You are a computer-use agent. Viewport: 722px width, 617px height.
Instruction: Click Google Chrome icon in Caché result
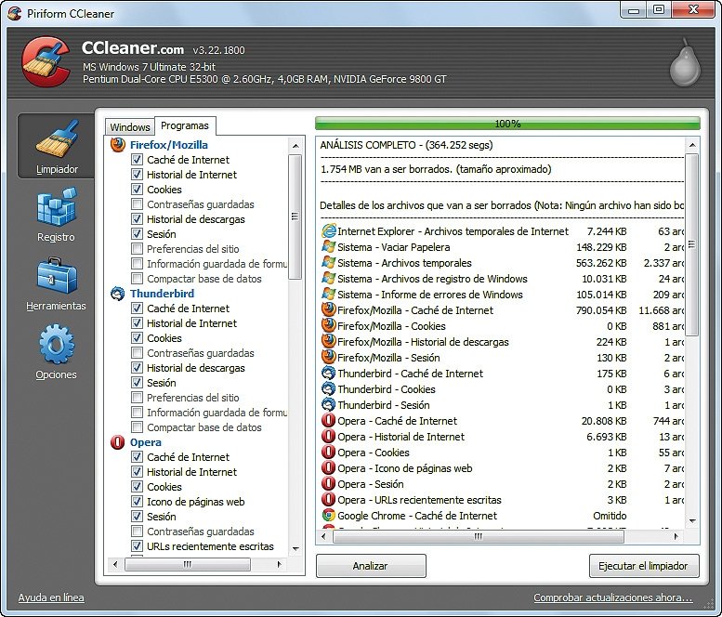click(x=329, y=515)
